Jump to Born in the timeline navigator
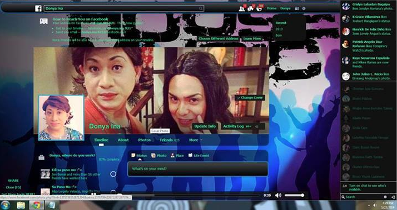397x210 pixels. click(x=279, y=36)
